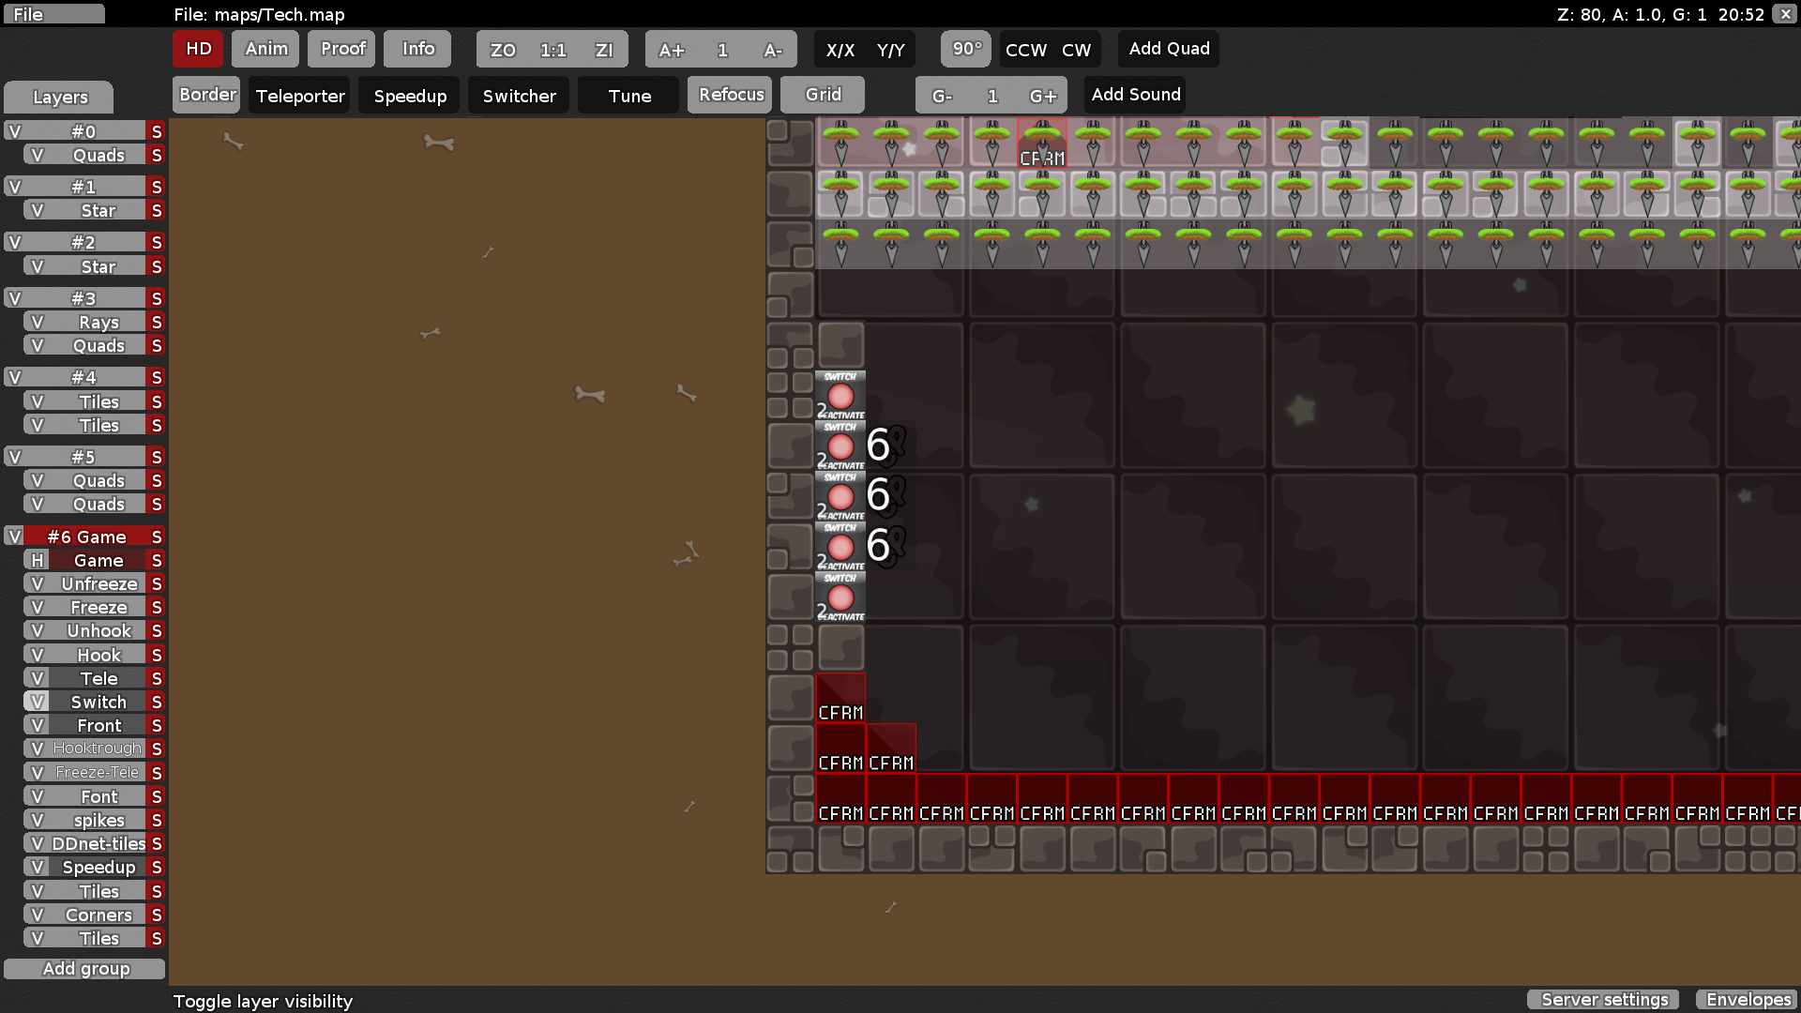Toggle the Grid display
This screenshot has width=1801, height=1013.
(x=823, y=95)
